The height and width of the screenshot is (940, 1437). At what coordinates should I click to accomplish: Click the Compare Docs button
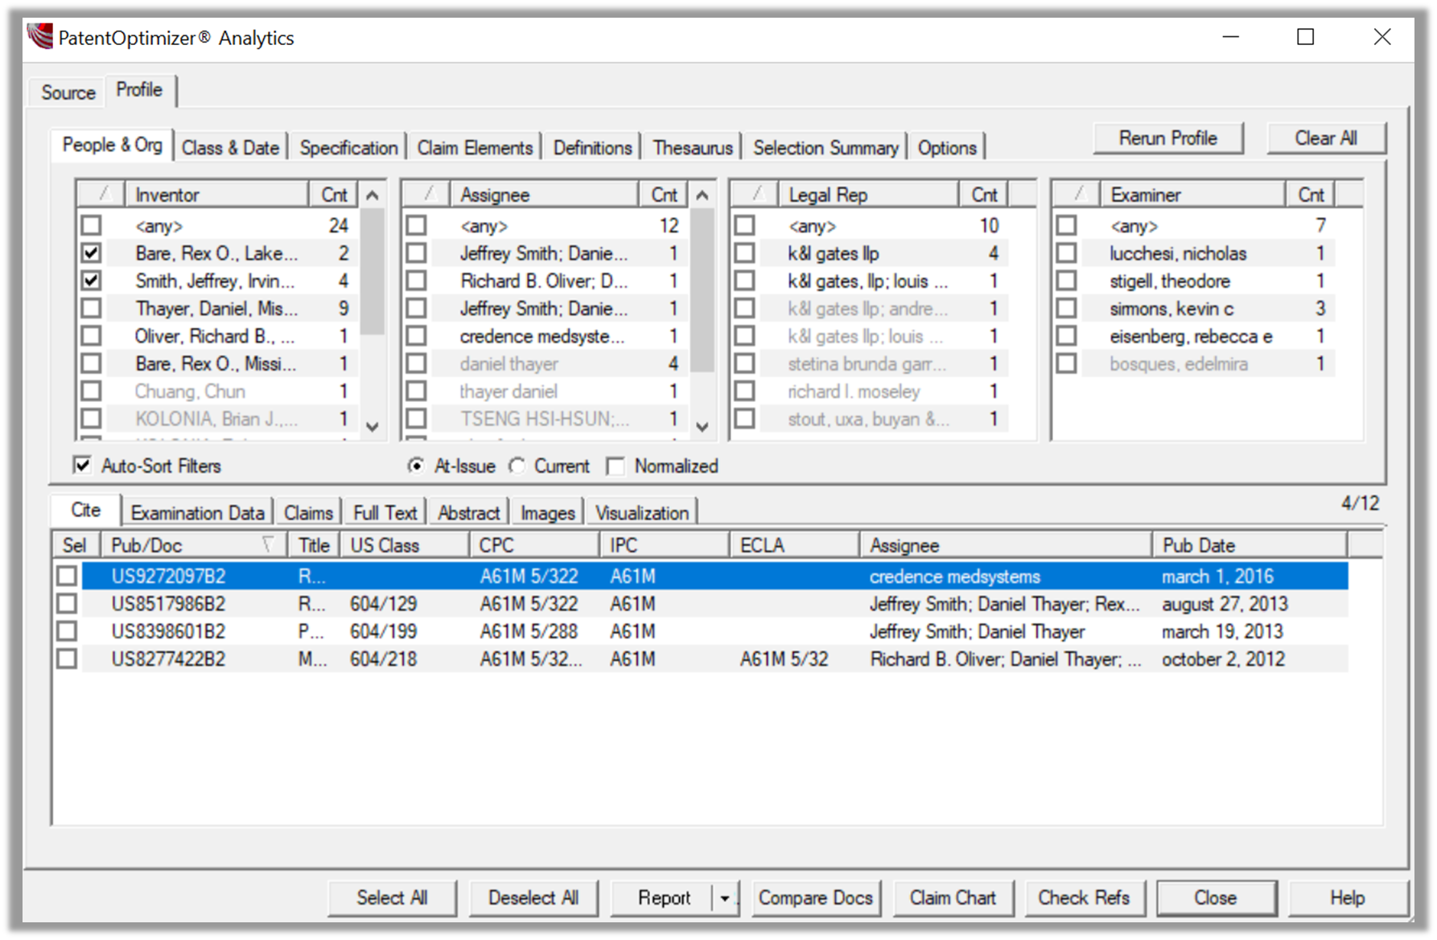click(816, 898)
